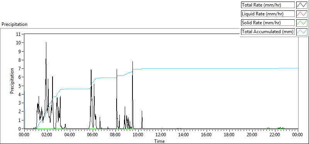Click the Total Accumulated blue plot icon
Image resolution: width=309 pixels, height=144 pixels.
302,32
